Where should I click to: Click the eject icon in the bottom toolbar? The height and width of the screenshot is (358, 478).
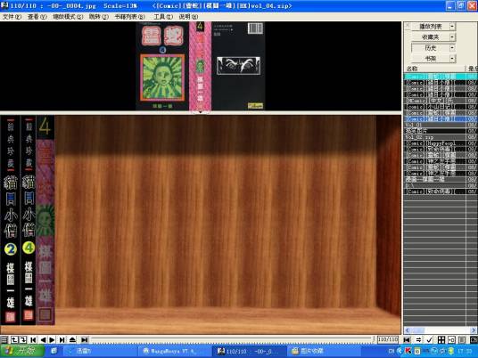click(x=72, y=339)
